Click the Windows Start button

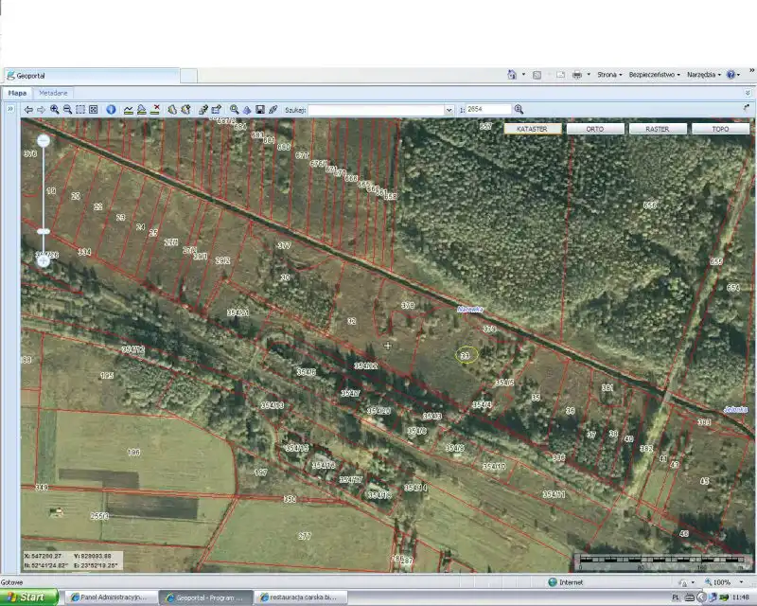tap(26, 597)
